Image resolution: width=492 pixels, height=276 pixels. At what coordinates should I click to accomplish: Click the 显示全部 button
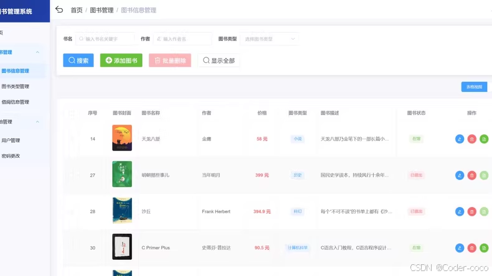point(219,60)
